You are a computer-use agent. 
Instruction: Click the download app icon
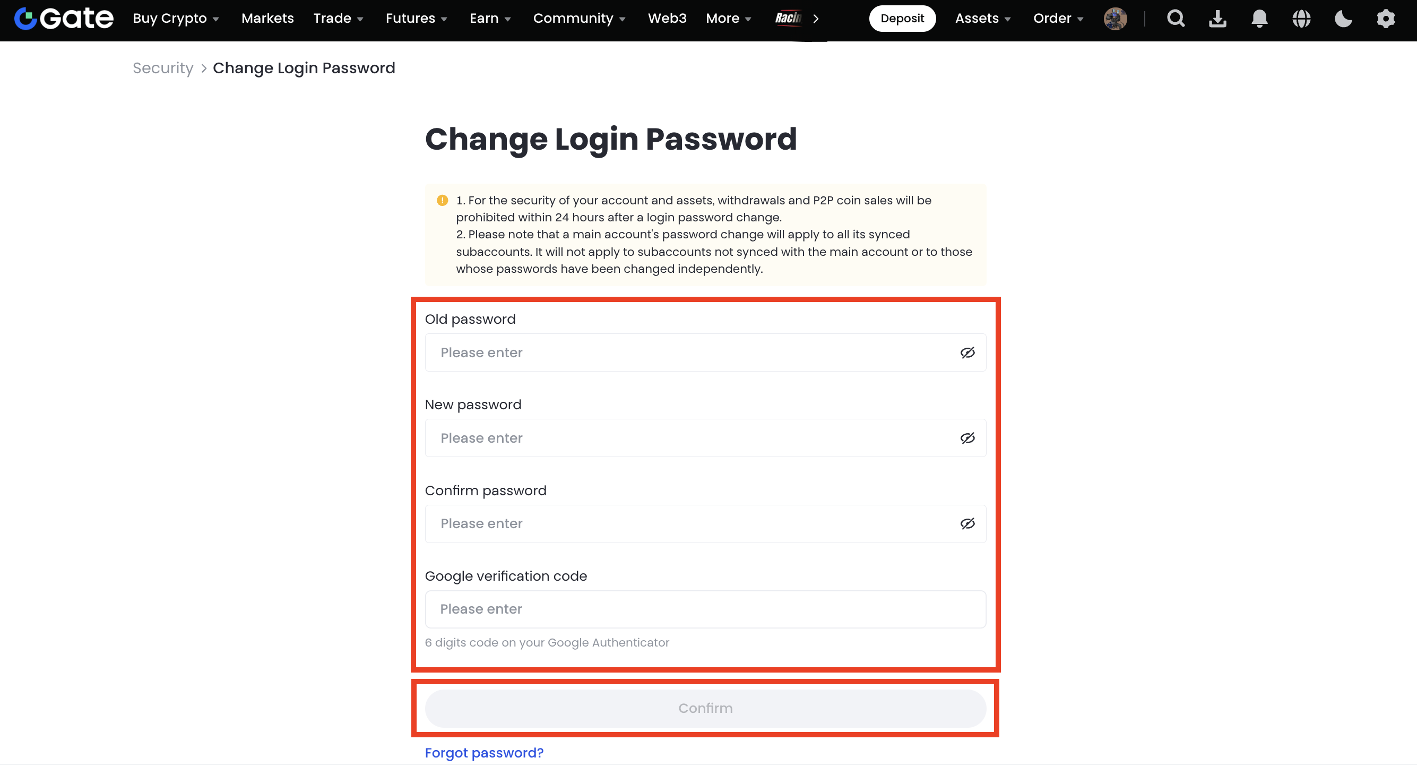1217,19
